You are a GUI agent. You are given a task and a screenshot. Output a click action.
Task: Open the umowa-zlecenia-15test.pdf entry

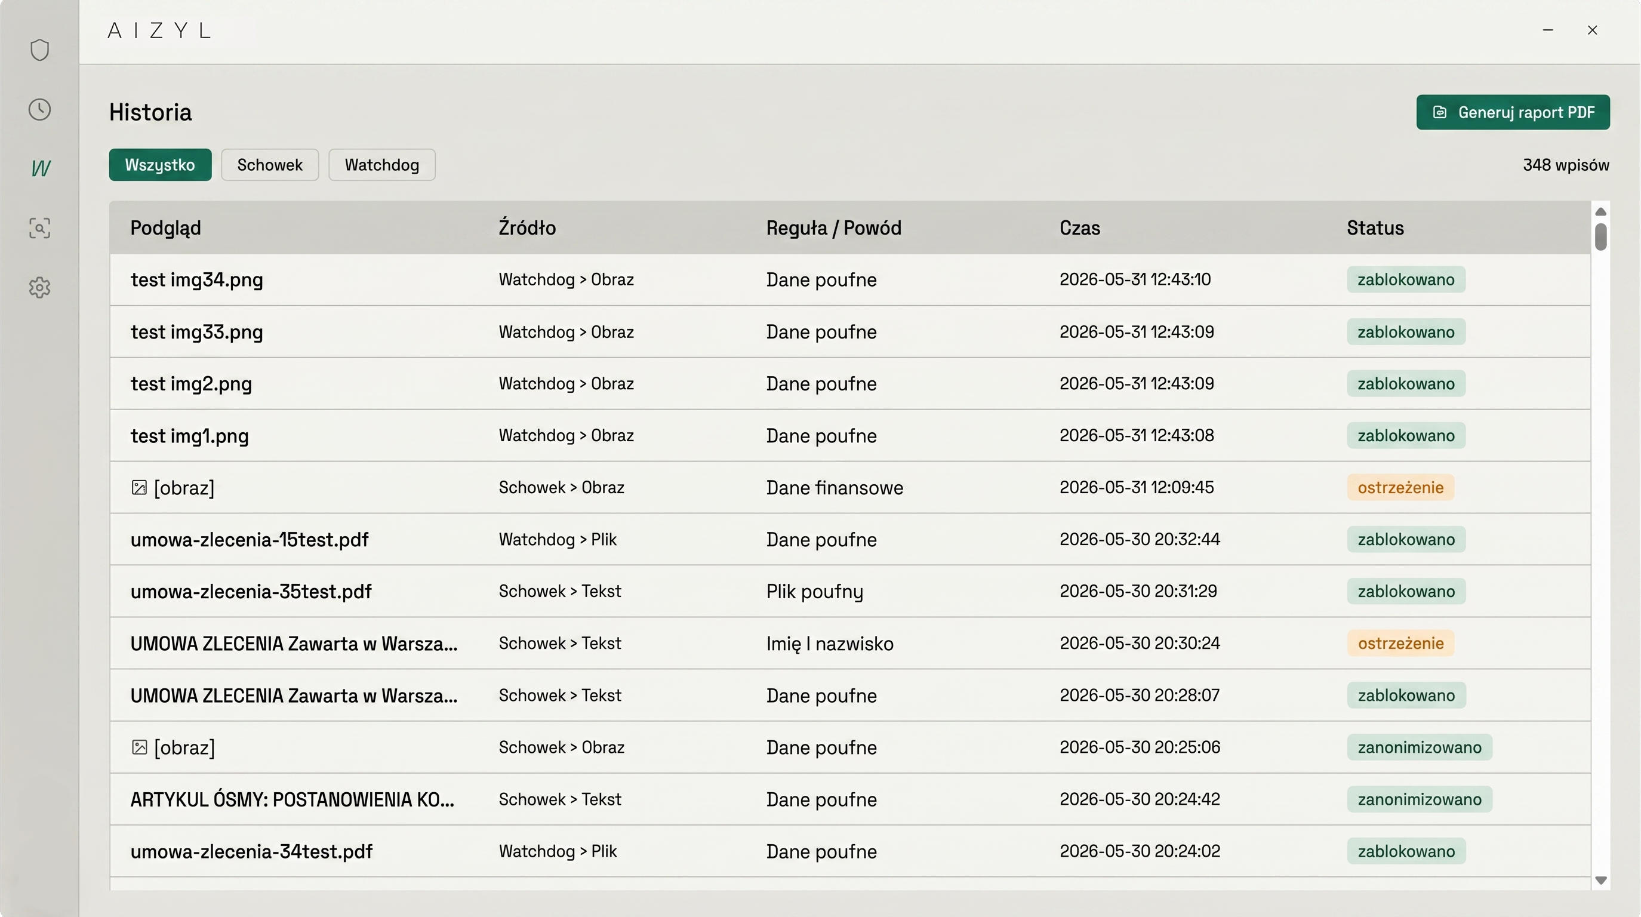pos(250,540)
